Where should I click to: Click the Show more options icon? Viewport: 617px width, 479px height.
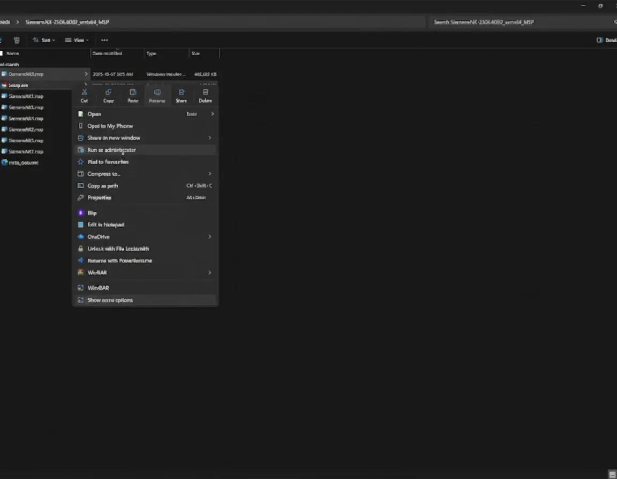(x=81, y=300)
